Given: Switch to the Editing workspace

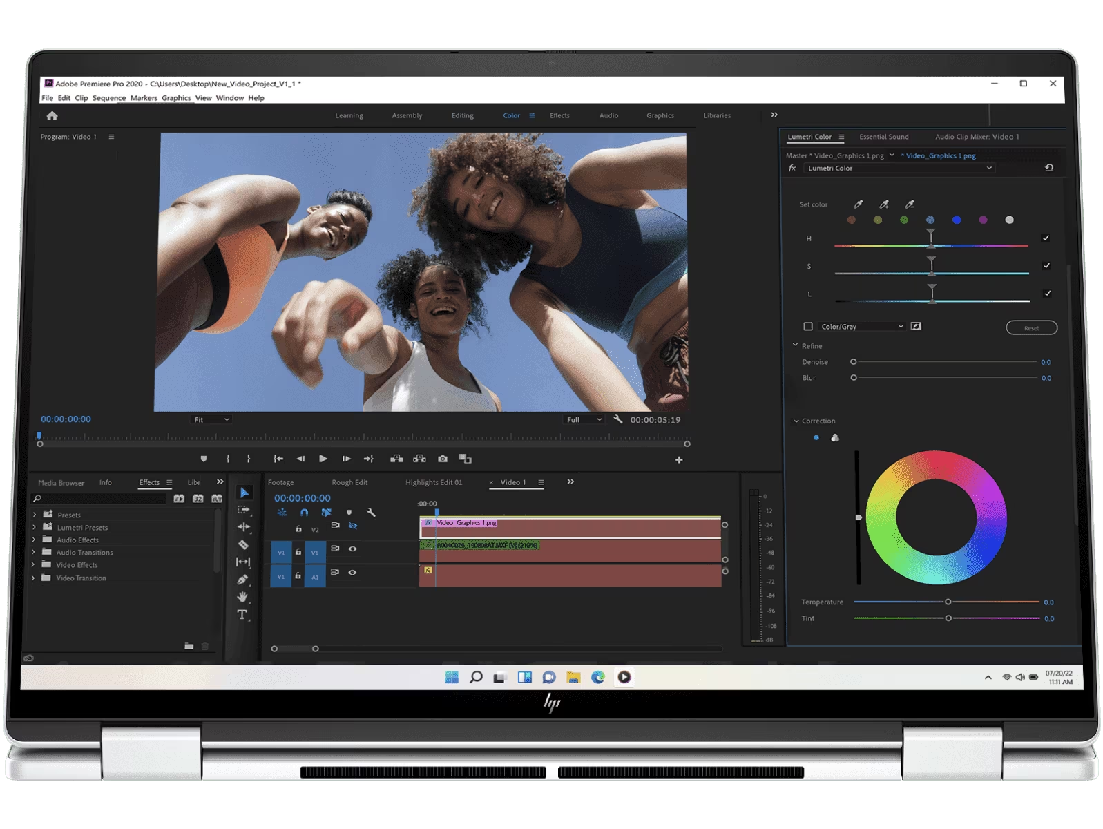Looking at the screenshot, I should click(463, 115).
